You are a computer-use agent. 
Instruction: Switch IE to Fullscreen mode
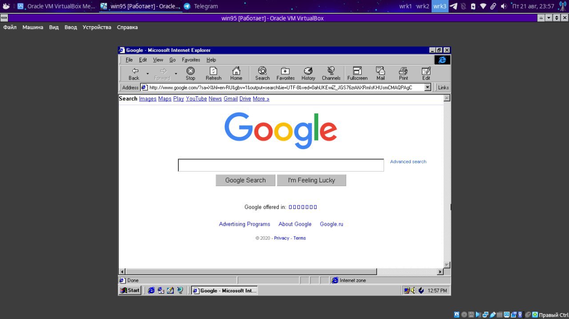point(357,74)
